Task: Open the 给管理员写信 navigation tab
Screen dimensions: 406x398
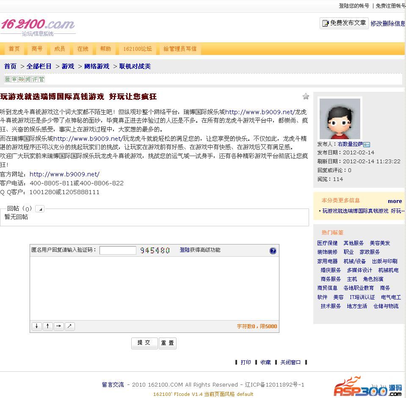Action: click(180, 49)
